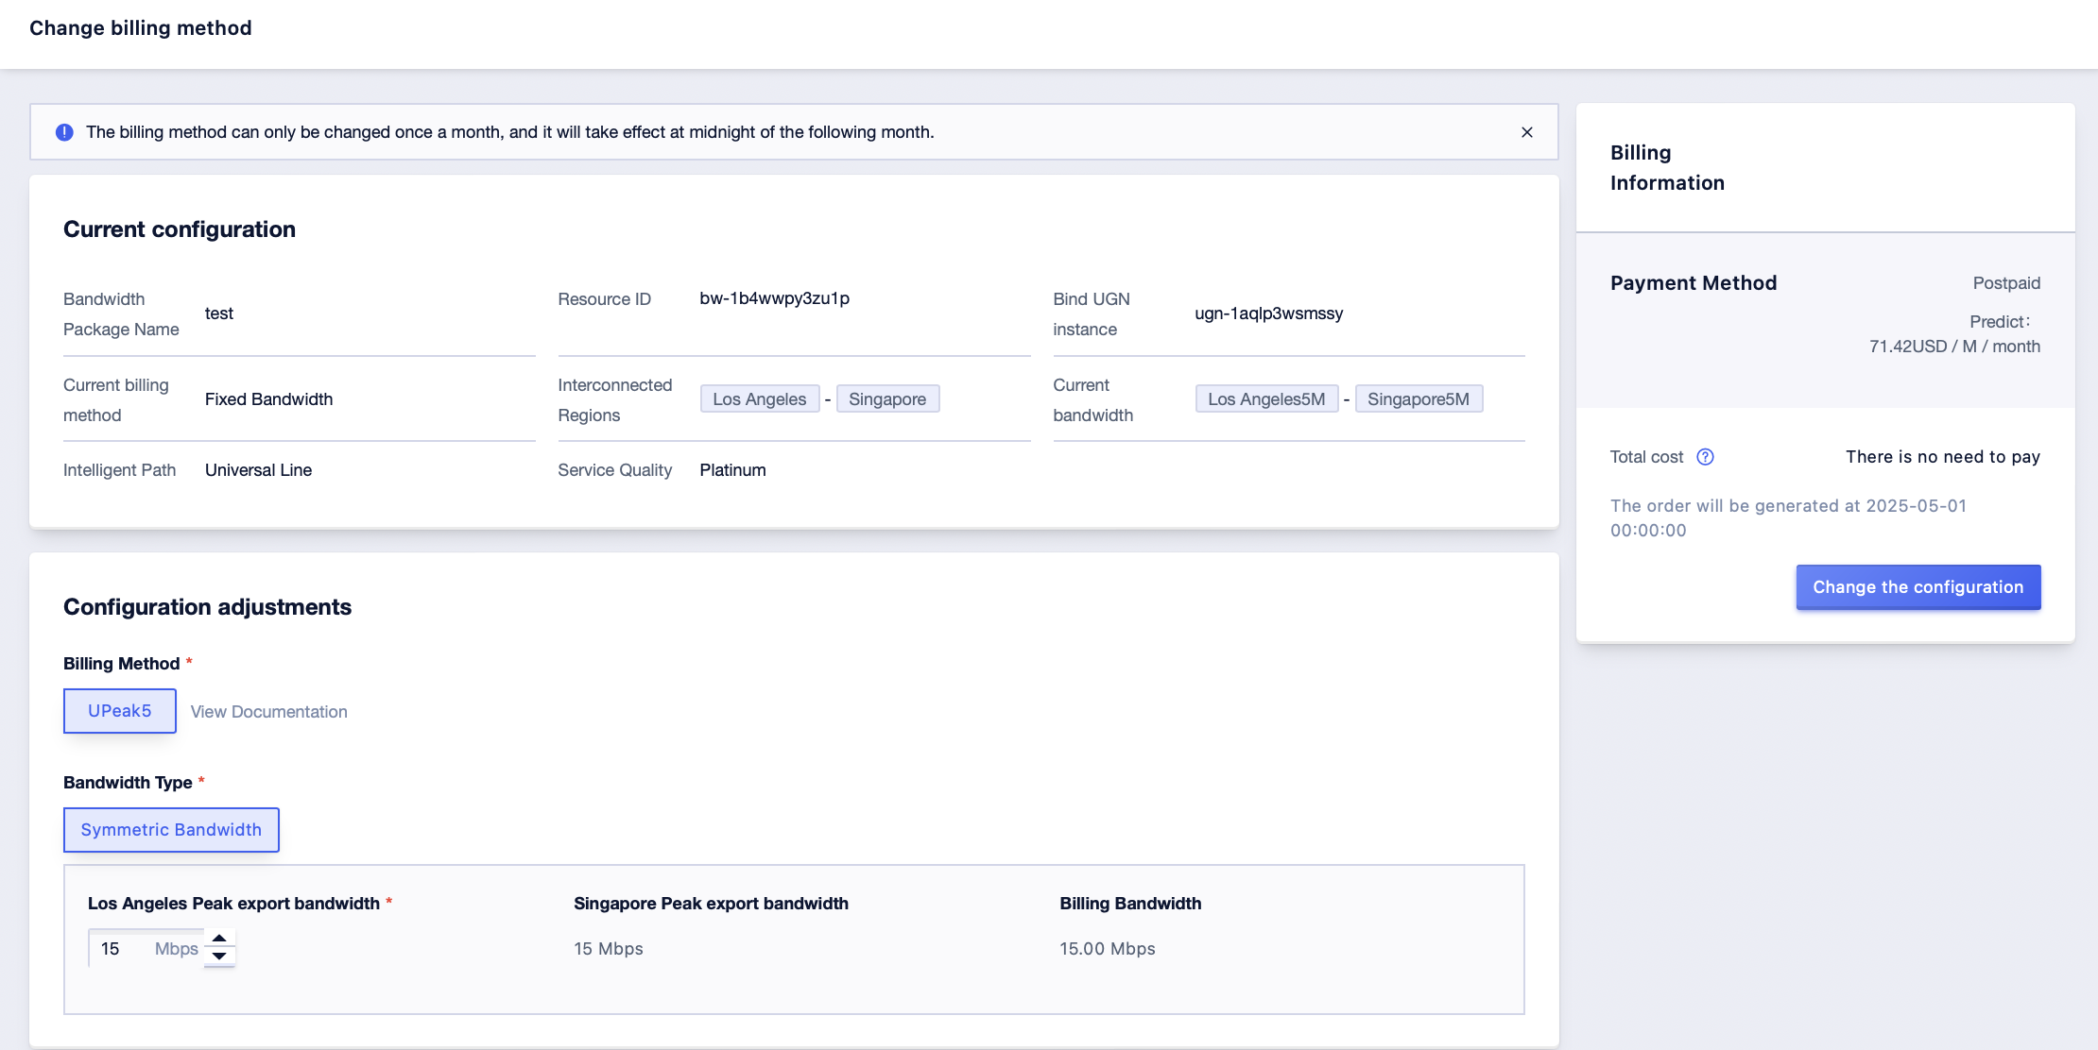Click bandwidth package name test
This screenshot has width=2098, height=1050.
point(219,313)
